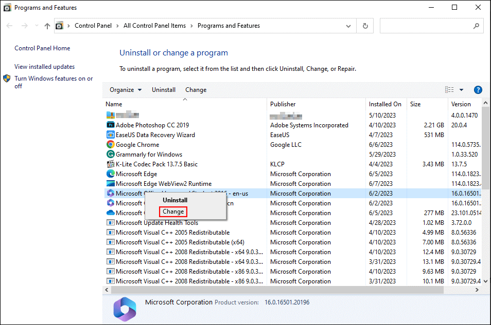The height and width of the screenshot is (325, 491).
Task: Select the Microsoft Update Health Tools icon
Action: coord(111,222)
